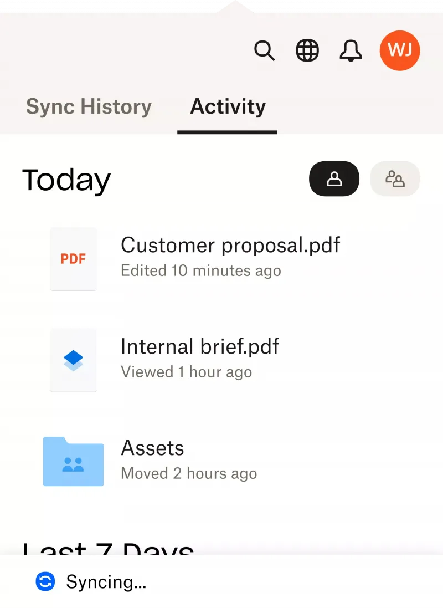The height and width of the screenshot is (608, 443).
Task: Show only my activity with single-person toggle
Action: (334, 179)
